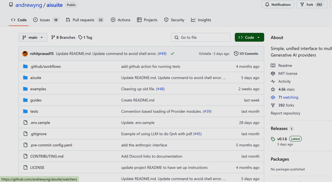Open pull request #39 link in tests row
Screen dimensions: 332x182
click(x=207, y=111)
